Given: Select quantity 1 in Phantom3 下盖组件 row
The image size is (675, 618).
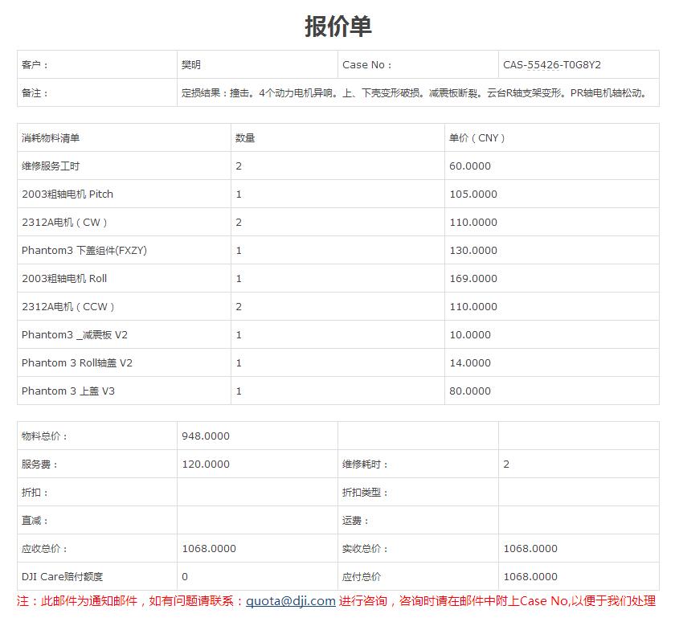Looking at the screenshot, I should tap(239, 251).
